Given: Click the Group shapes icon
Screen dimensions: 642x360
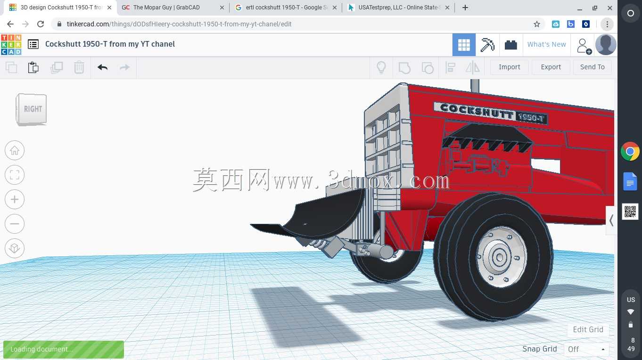Looking at the screenshot, I should click(x=404, y=67).
